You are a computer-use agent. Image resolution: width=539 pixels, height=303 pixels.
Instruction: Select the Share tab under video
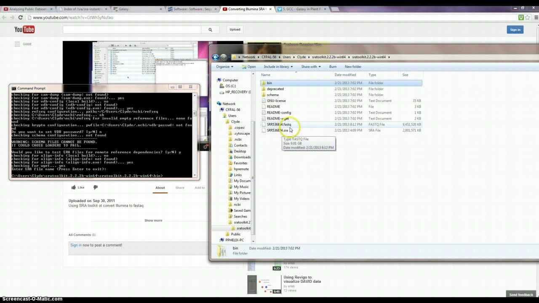tap(180, 188)
